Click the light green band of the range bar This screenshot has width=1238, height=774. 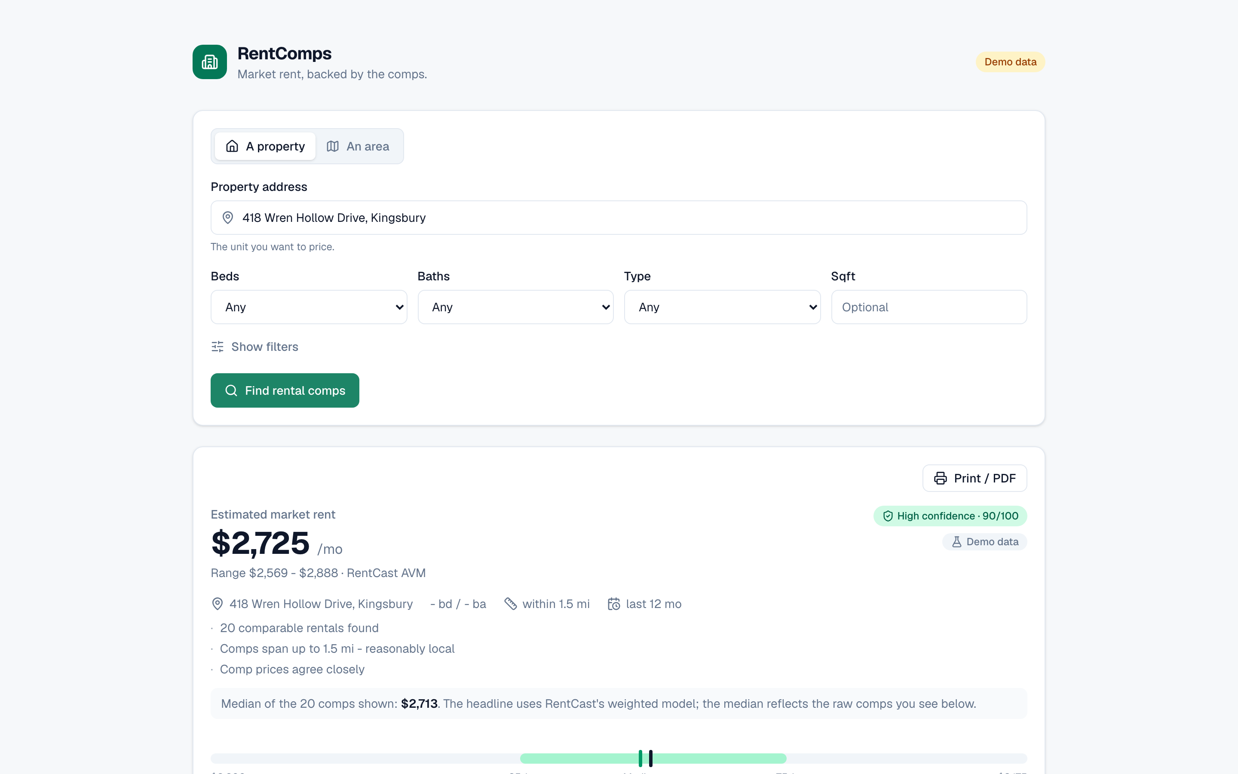coord(653,759)
